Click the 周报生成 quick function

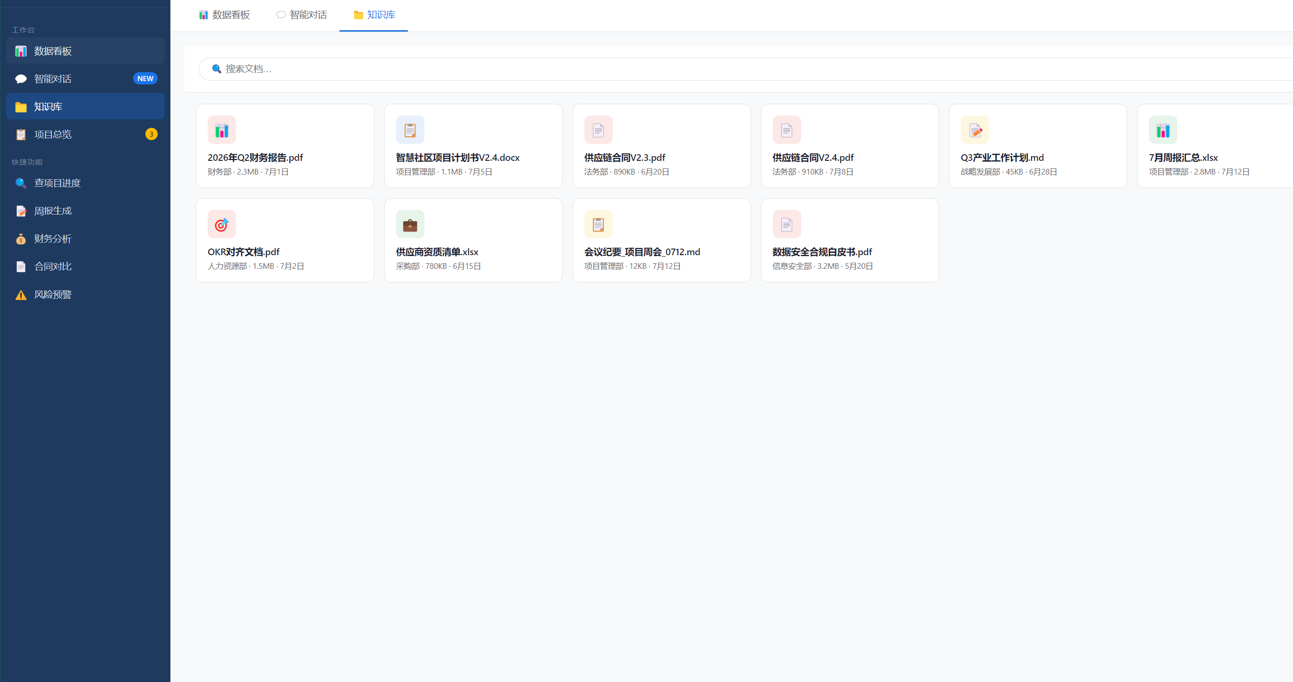coord(85,211)
